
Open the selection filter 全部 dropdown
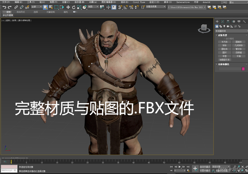pos(36,7)
